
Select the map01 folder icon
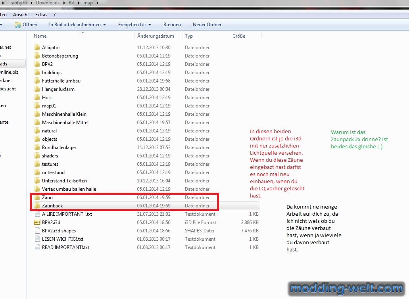[x=37, y=106]
